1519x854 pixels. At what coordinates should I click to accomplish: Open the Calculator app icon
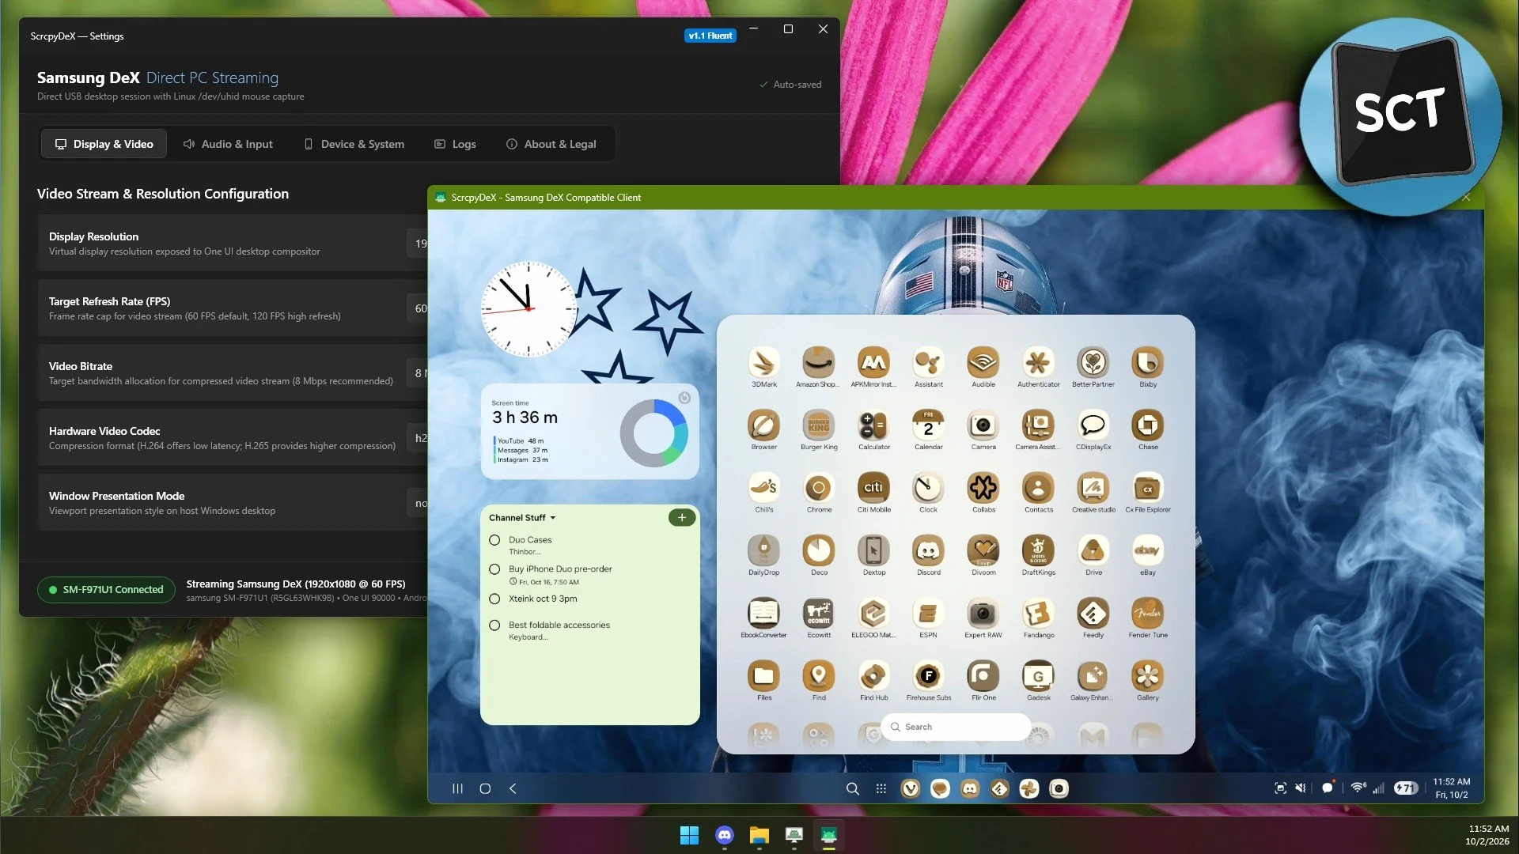pyautogui.click(x=873, y=425)
